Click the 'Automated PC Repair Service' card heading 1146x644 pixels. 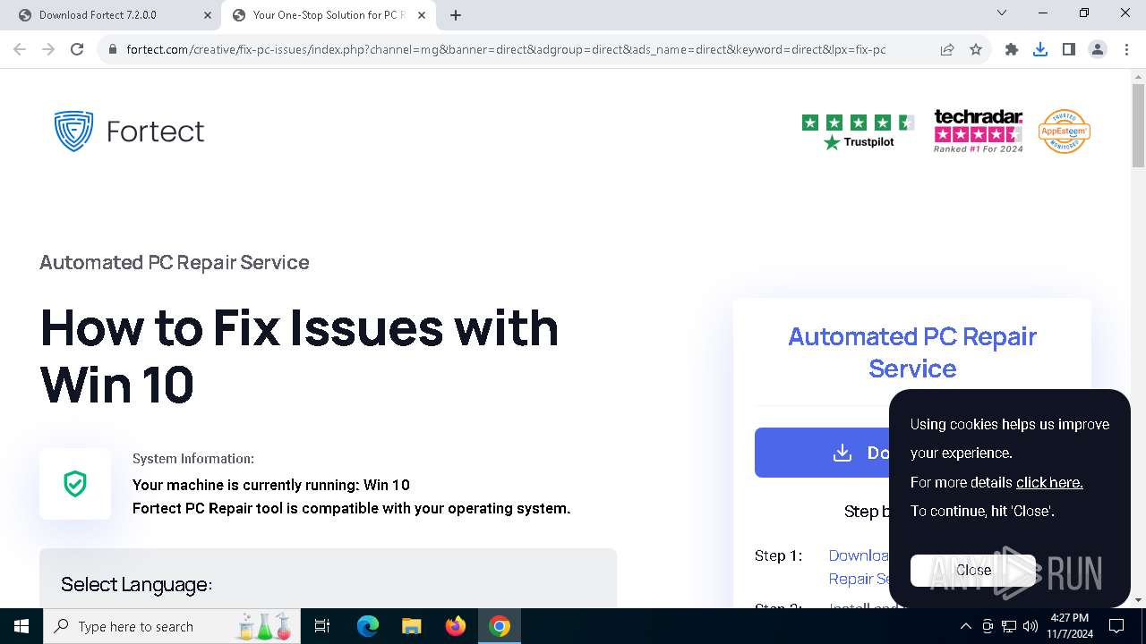[912, 352]
